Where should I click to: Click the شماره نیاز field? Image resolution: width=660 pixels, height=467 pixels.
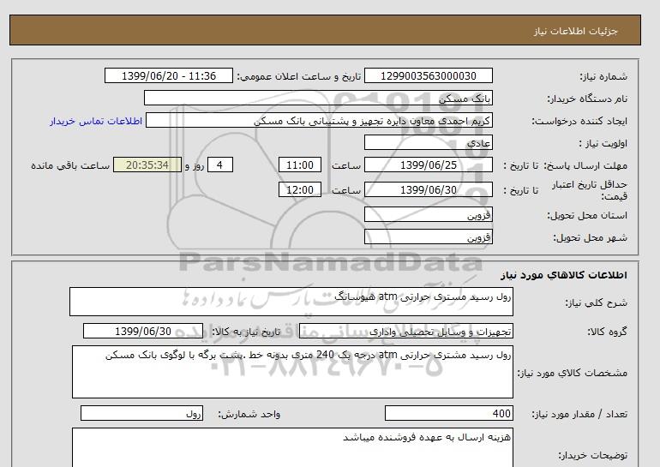[430, 76]
